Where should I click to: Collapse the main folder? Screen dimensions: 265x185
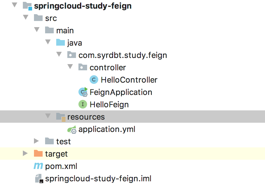tap(37, 30)
